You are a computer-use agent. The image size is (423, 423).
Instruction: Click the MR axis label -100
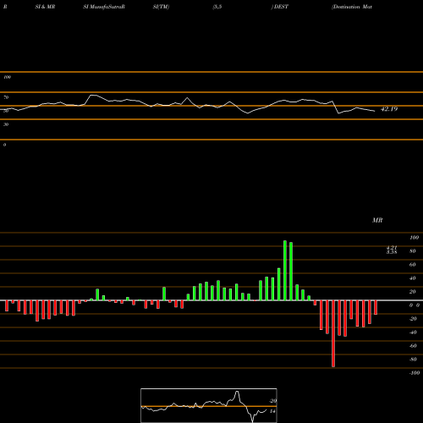415,373
